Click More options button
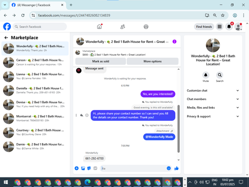This screenshot has width=249, height=187. pyautogui.click(x=152, y=61)
